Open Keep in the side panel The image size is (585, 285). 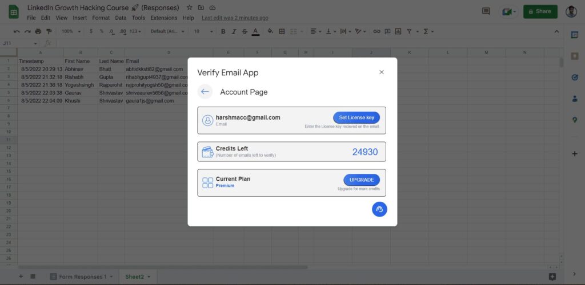[x=575, y=56]
